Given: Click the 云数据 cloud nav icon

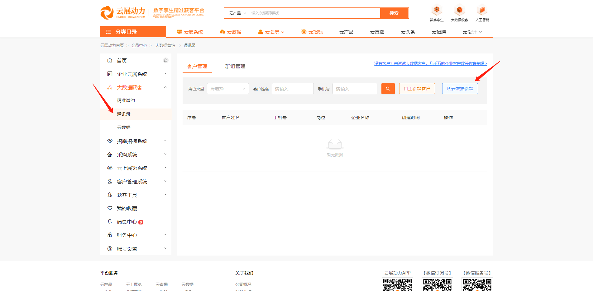Looking at the screenshot, I should (222, 32).
